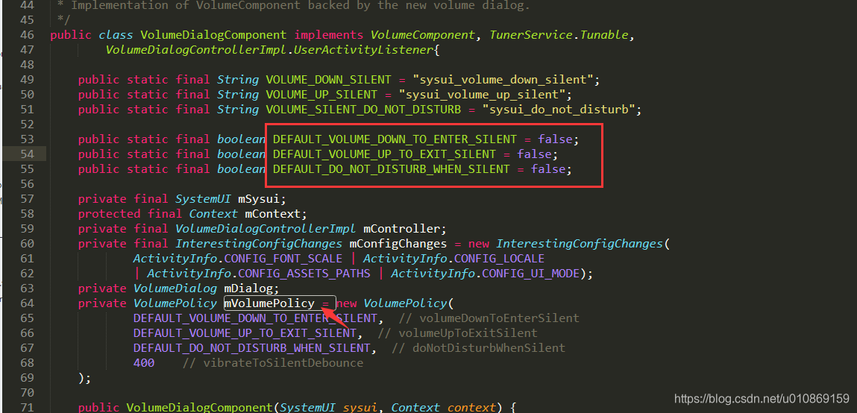Click DEFAULT_DO_NOT_DISTURB_WHEN_SILENT argument on line 67
Viewport: 857px width, 413px height.
coord(252,348)
